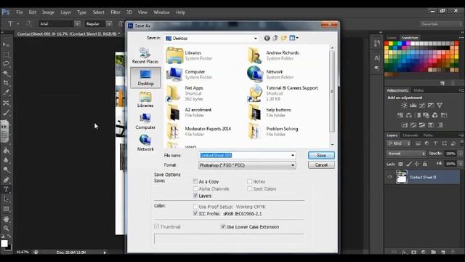
Task: Open the Problem Solving folder
Action: tap(273, 131)
